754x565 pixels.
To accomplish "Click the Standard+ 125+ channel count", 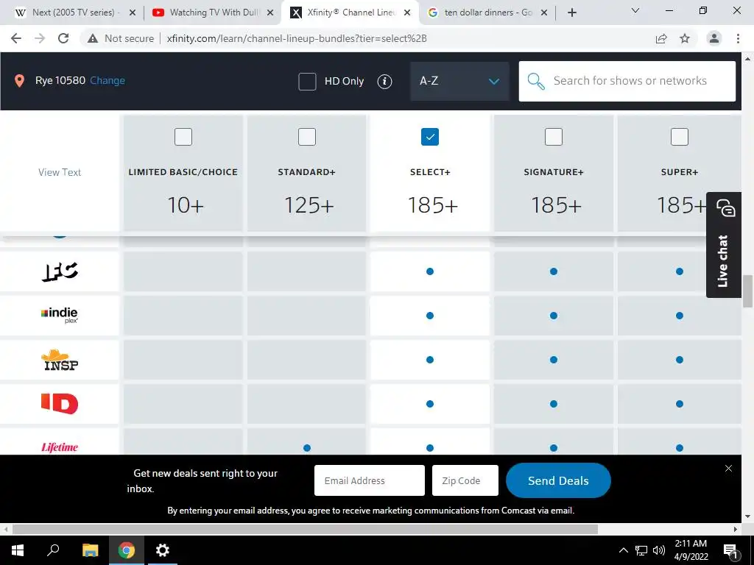I will [x=309, y=205].
